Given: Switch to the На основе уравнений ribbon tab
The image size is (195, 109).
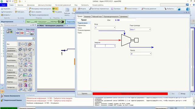Looking at the screenshot, I should coord(63,5).
